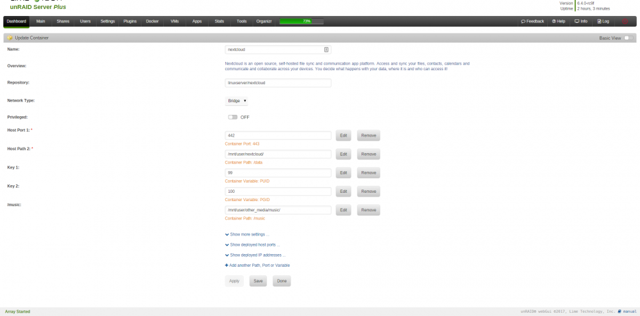Click the icon inside the Name field
The image size is (640, 316).
(x=326, y=50)
